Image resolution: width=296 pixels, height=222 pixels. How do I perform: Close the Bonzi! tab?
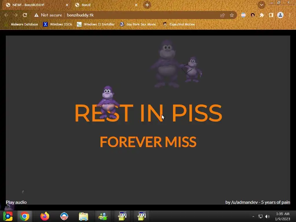tap(136, 5)
